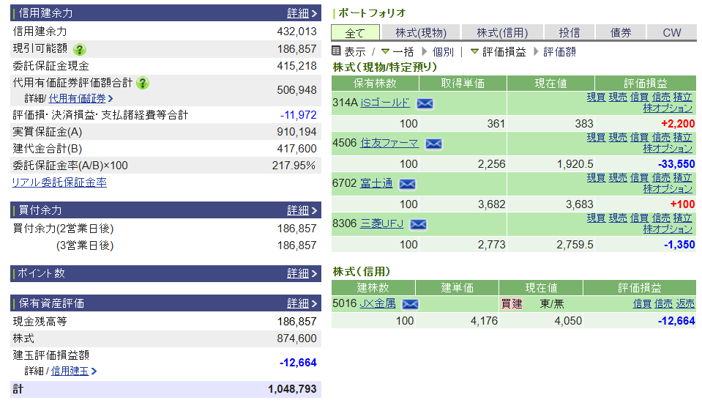Viewport: 702px width, 403px height.
Task: Click 株オプション link for 富士通
Action: click(669, 189)
